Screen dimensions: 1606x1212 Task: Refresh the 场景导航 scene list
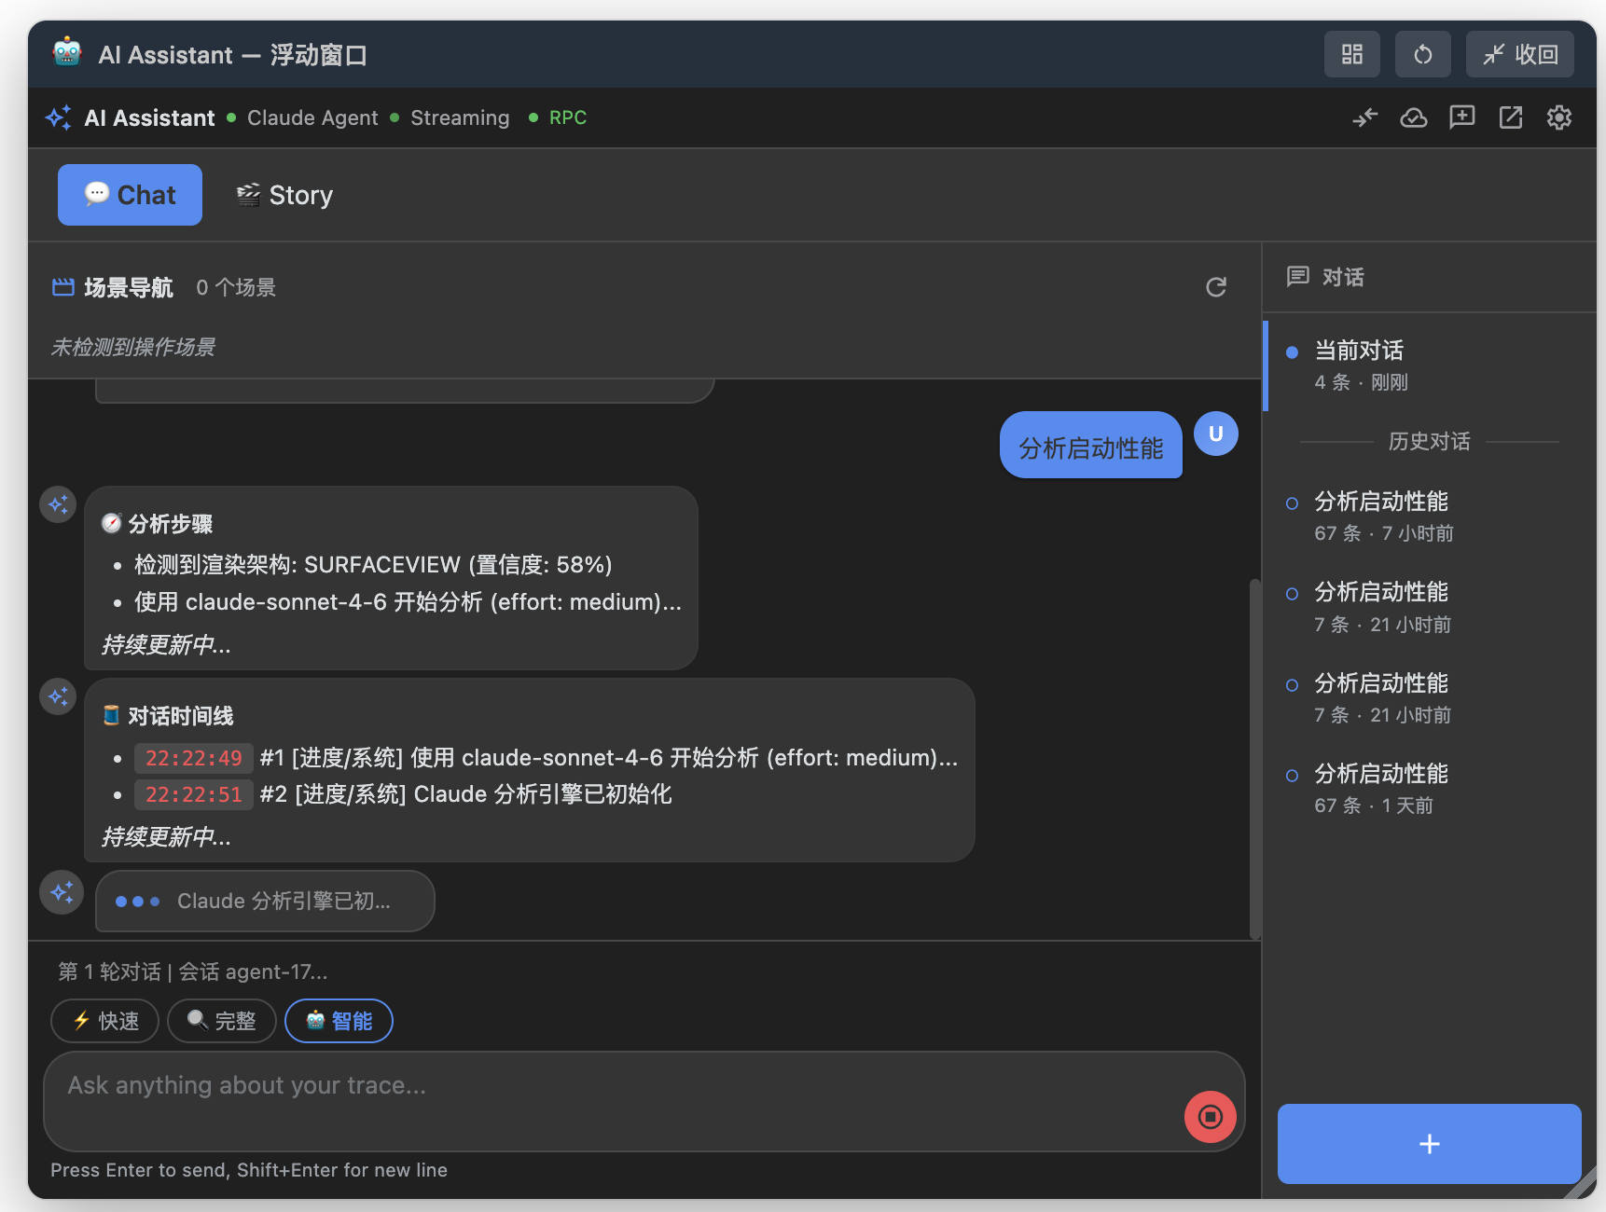[1215, 287]
